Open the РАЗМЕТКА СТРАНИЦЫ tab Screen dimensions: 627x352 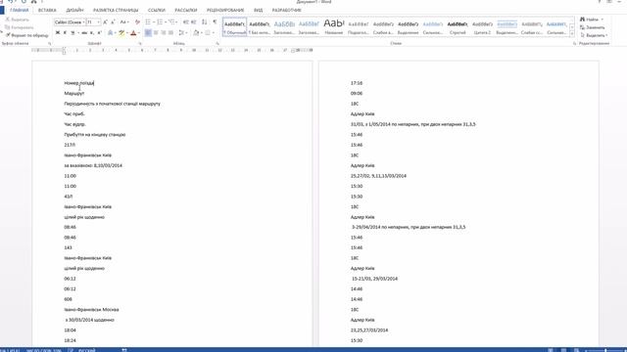116,10
